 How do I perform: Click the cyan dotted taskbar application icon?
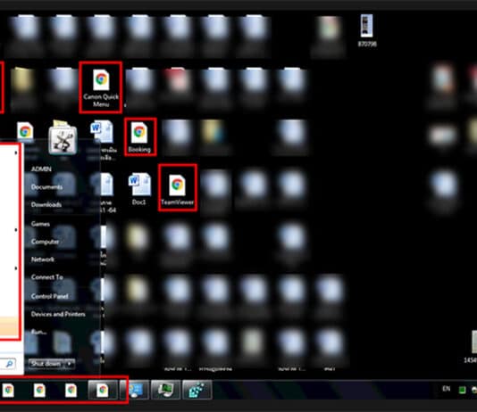[x=197, y=390]
